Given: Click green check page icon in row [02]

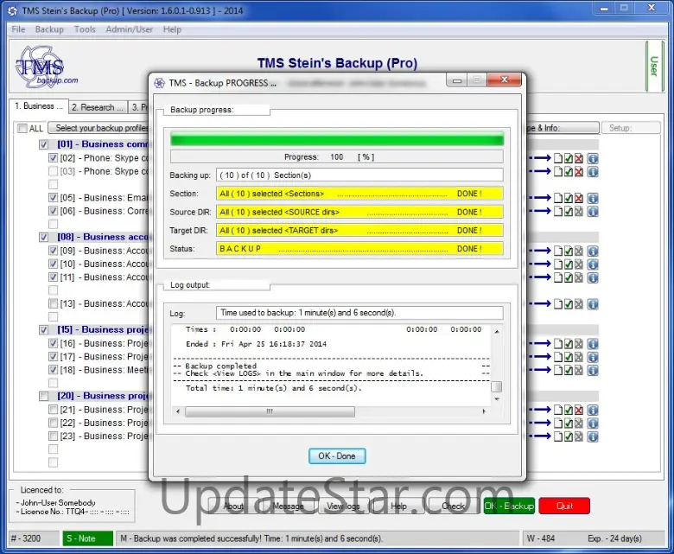Looking at the screenshot, I should coord(569,158).
